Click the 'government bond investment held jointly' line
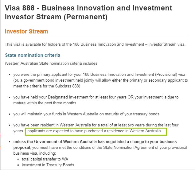This screenshot has height=170, width=195. click(x=101, y=80)
